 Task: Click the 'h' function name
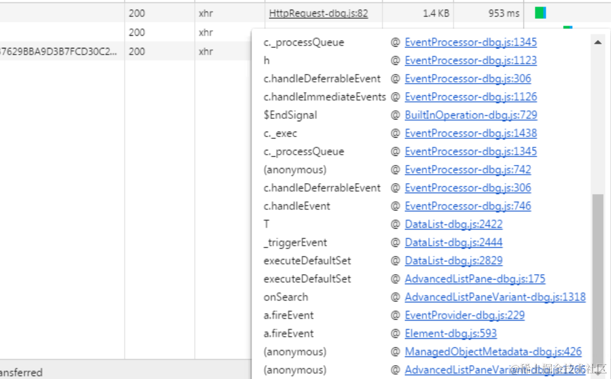(x=267, y=60)
